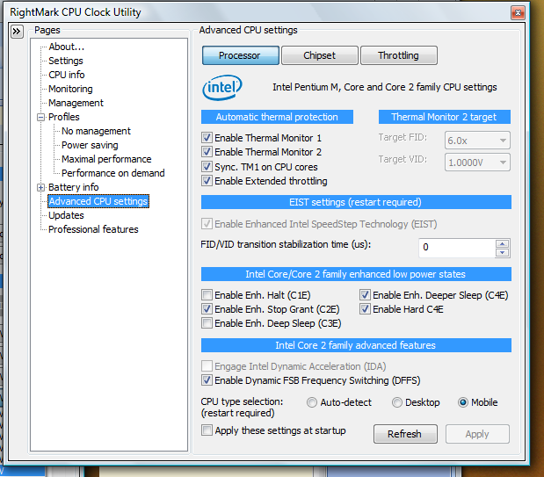Viewport: 544px width, 477px height.
Task: Open the Updates page
Action: pos(66,215)
